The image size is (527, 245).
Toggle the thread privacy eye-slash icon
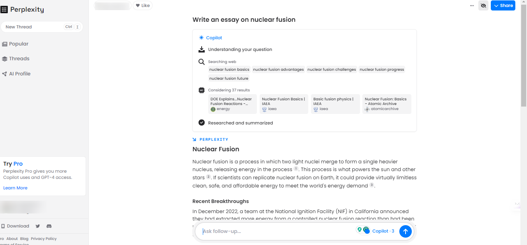(483, 5)
